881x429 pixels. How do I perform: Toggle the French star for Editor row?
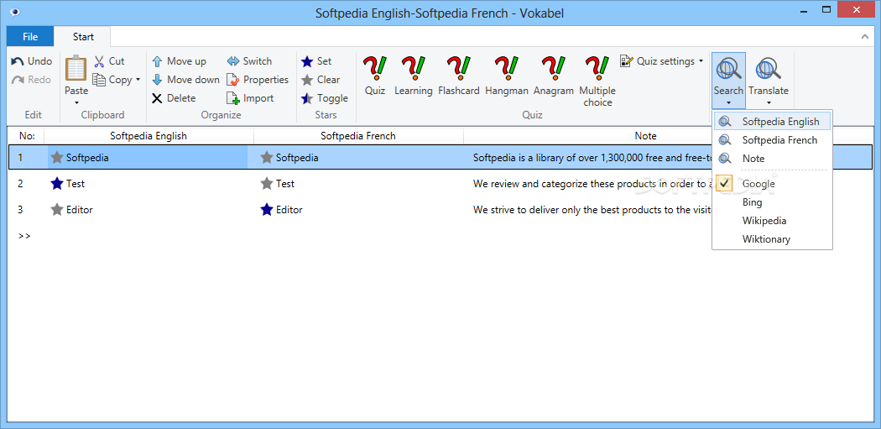[x=267, y=210]
